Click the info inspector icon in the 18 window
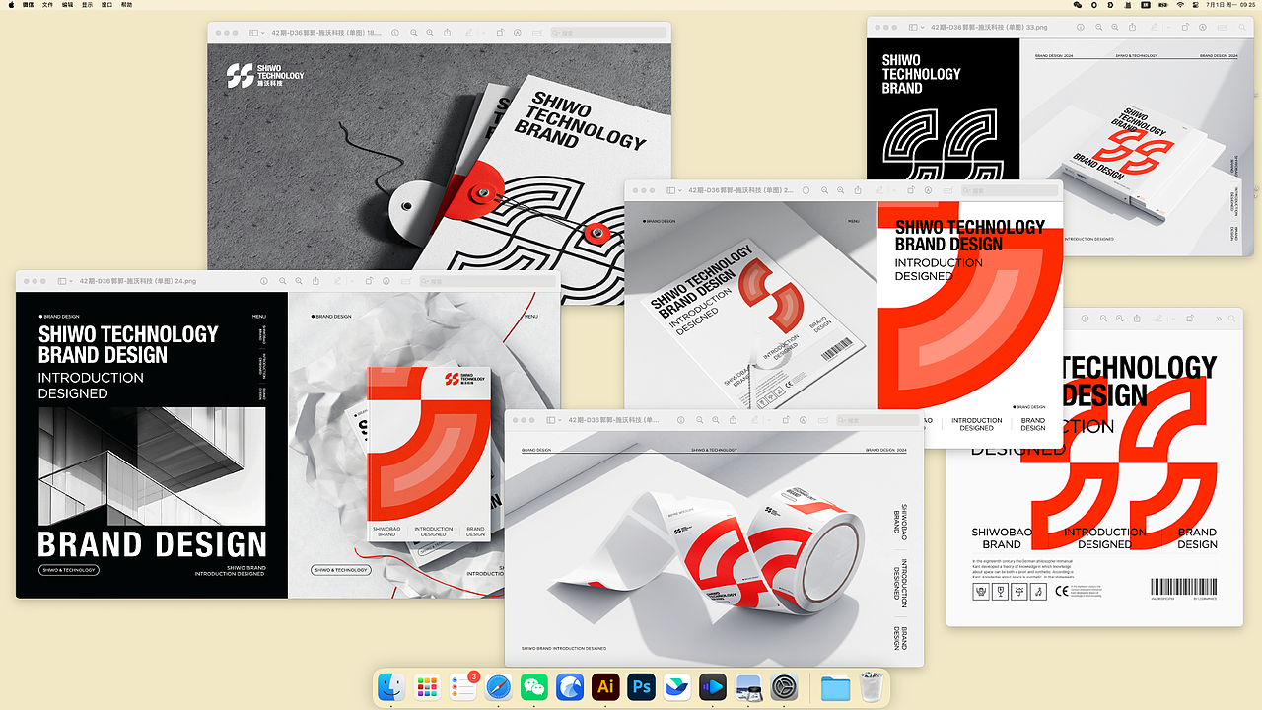 (395, 33)
